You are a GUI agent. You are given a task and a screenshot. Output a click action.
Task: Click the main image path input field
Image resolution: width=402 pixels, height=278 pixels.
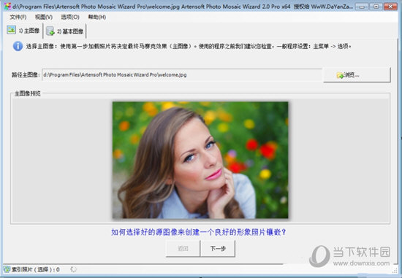click(x=181, y=74)
